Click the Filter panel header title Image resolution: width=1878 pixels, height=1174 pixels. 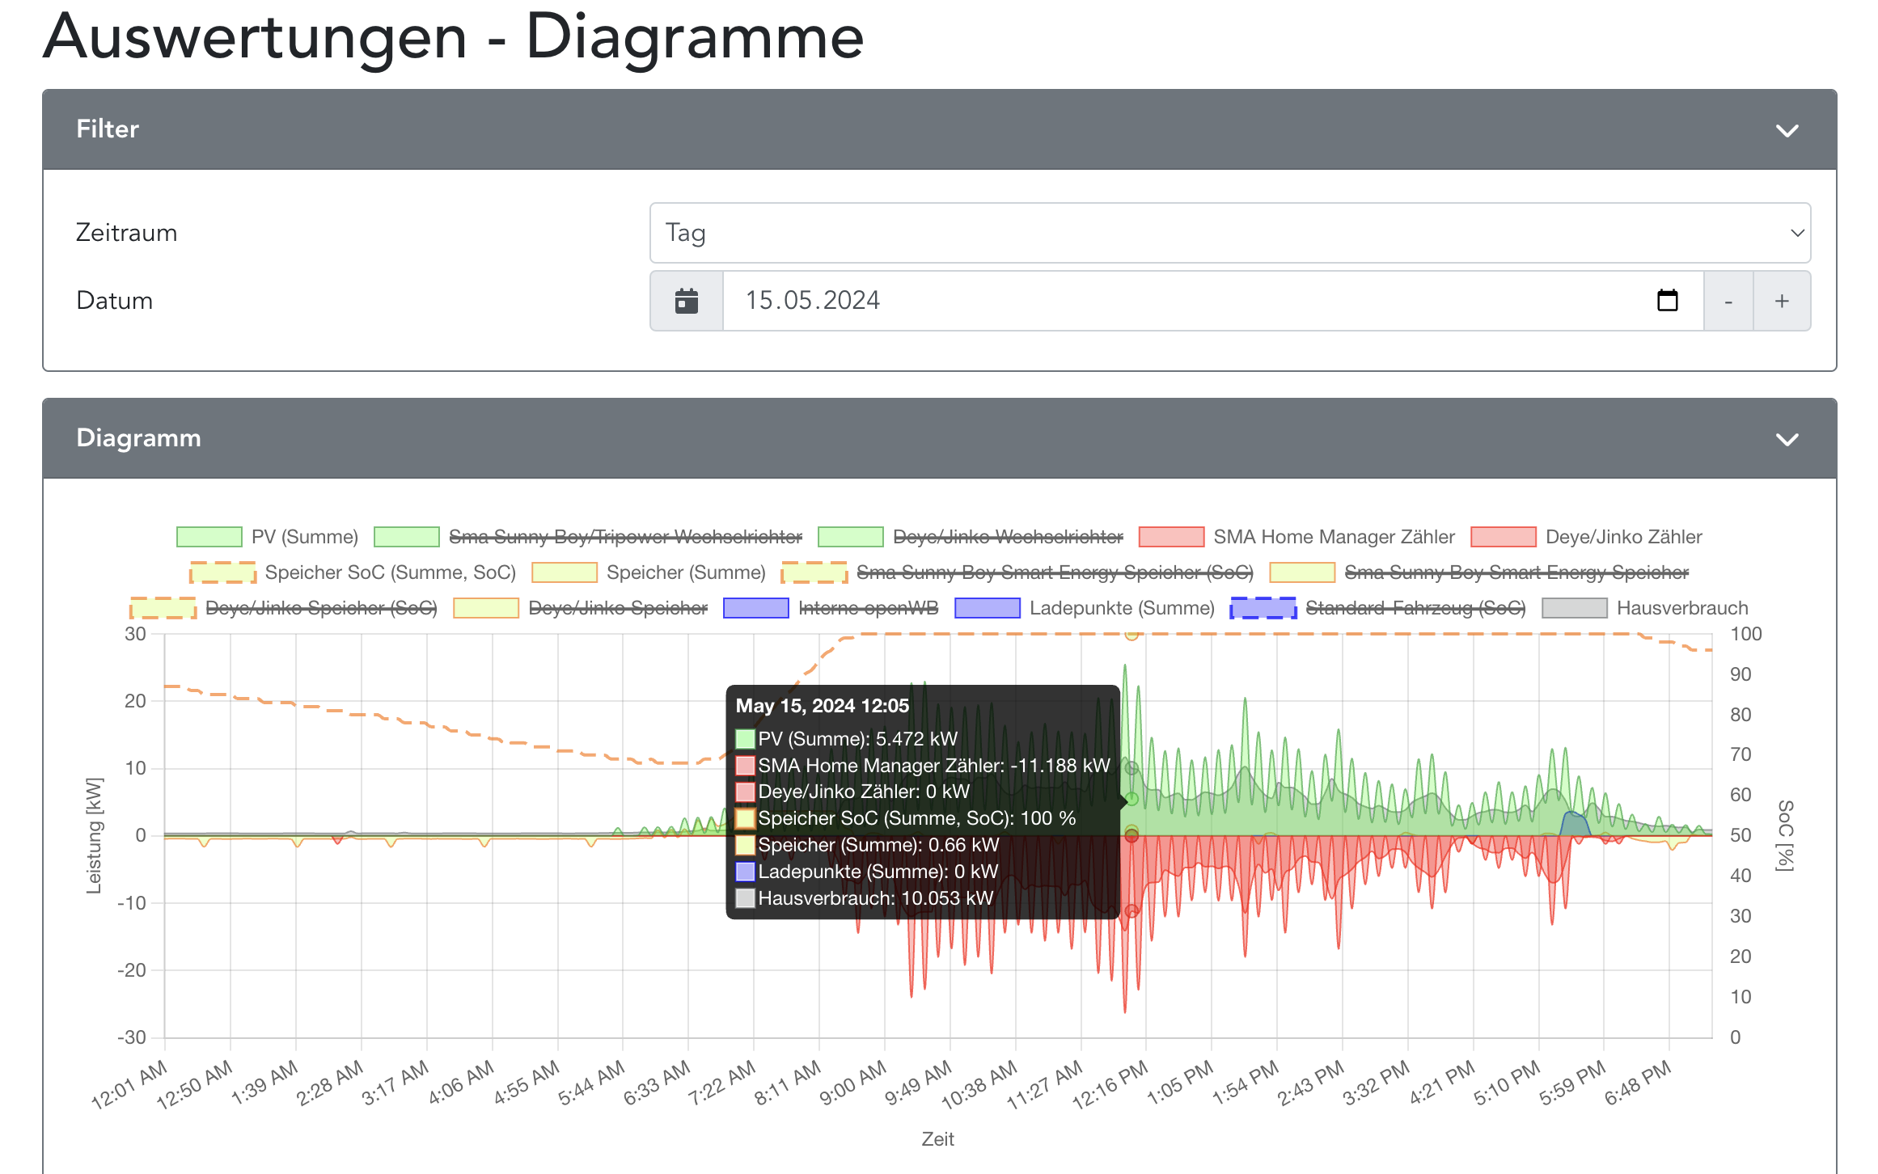pyautogui.click(x=108, y=129)
